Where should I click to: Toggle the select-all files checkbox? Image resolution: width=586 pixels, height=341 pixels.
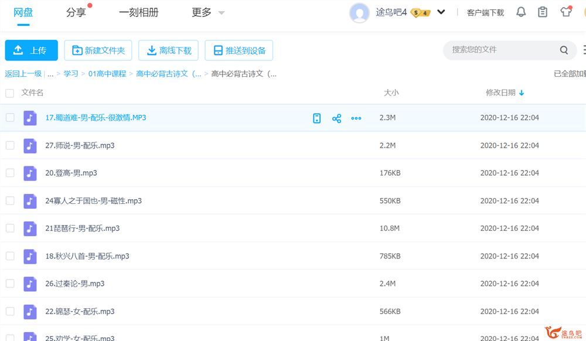10,93
